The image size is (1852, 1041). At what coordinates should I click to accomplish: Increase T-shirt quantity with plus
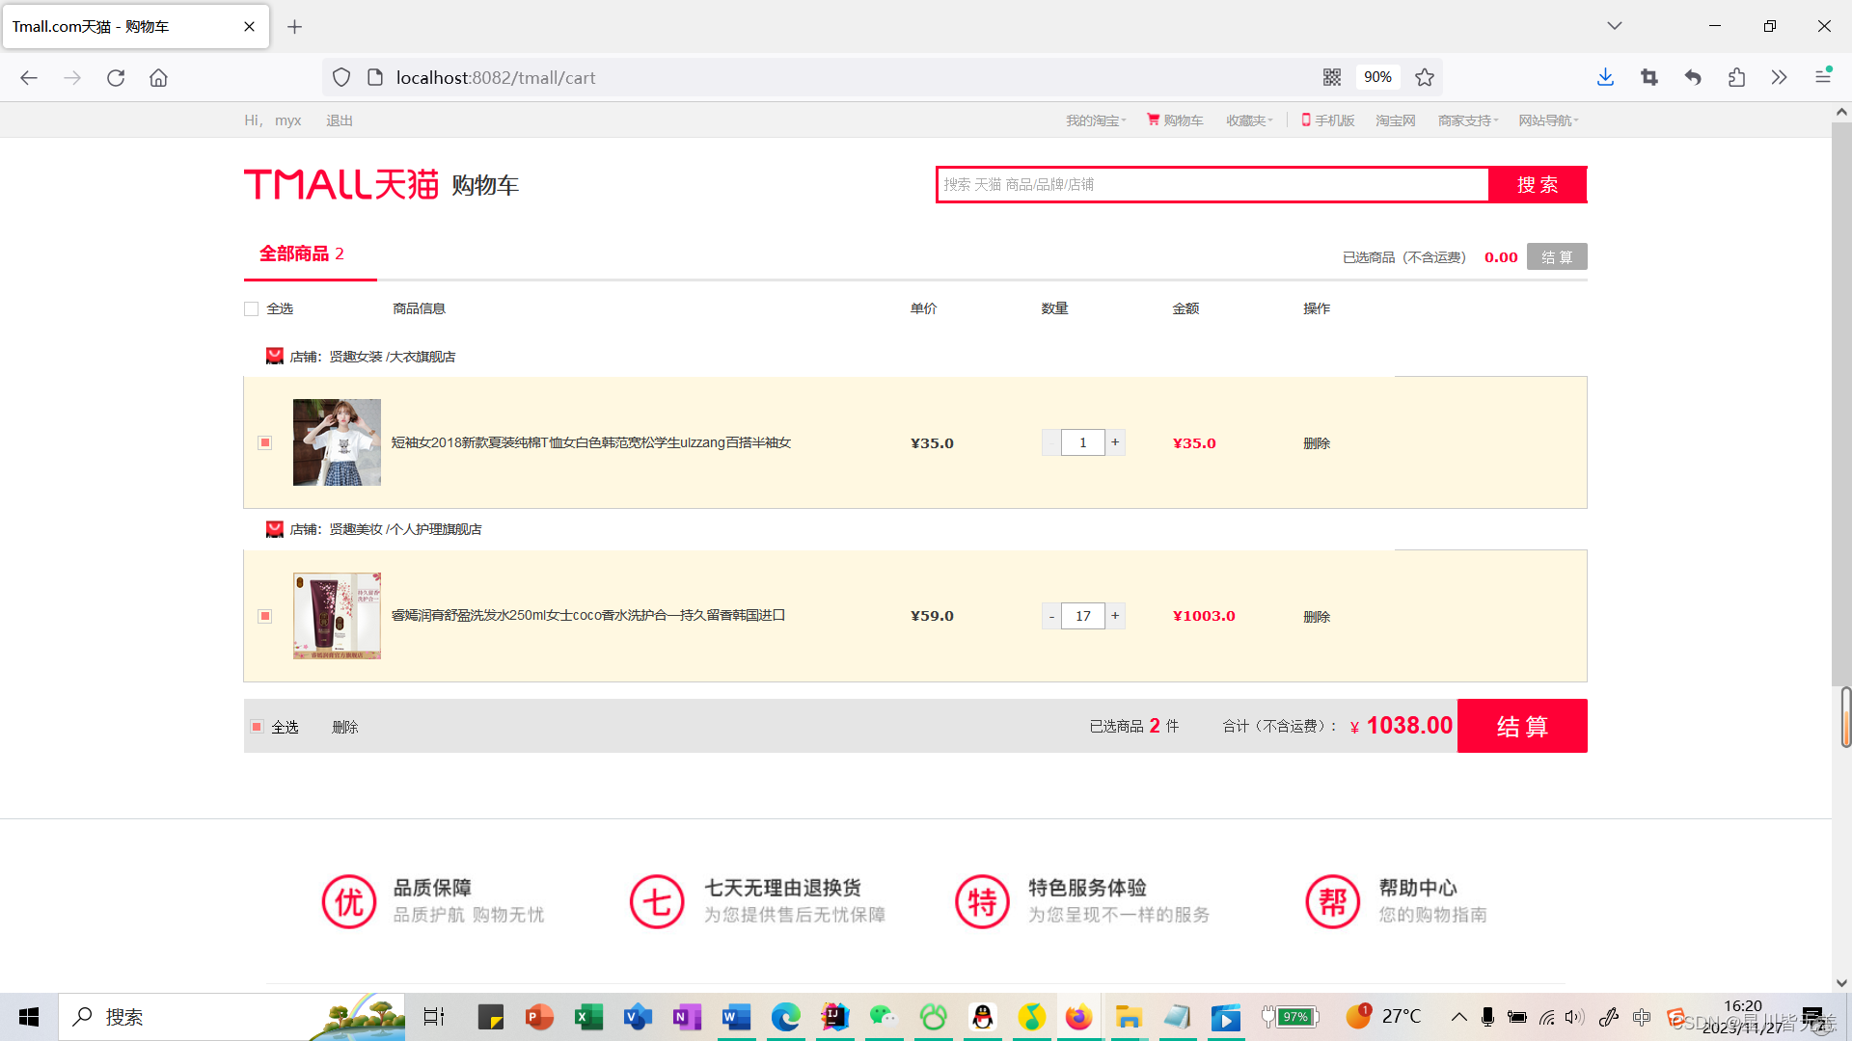pos(1115,442)
